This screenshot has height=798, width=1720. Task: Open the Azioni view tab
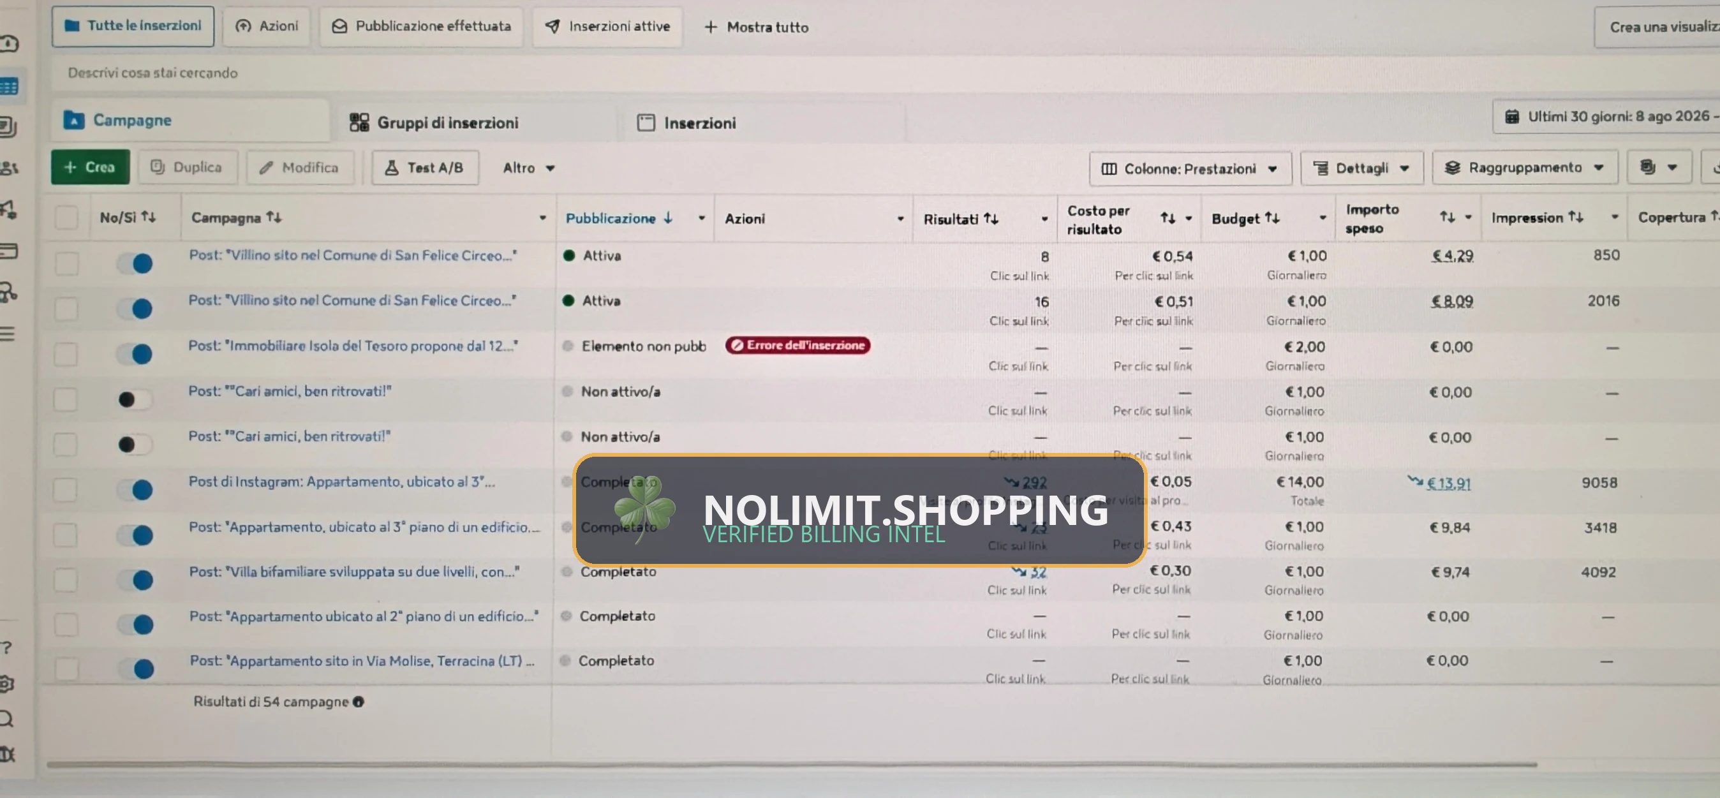pos(267,26)
